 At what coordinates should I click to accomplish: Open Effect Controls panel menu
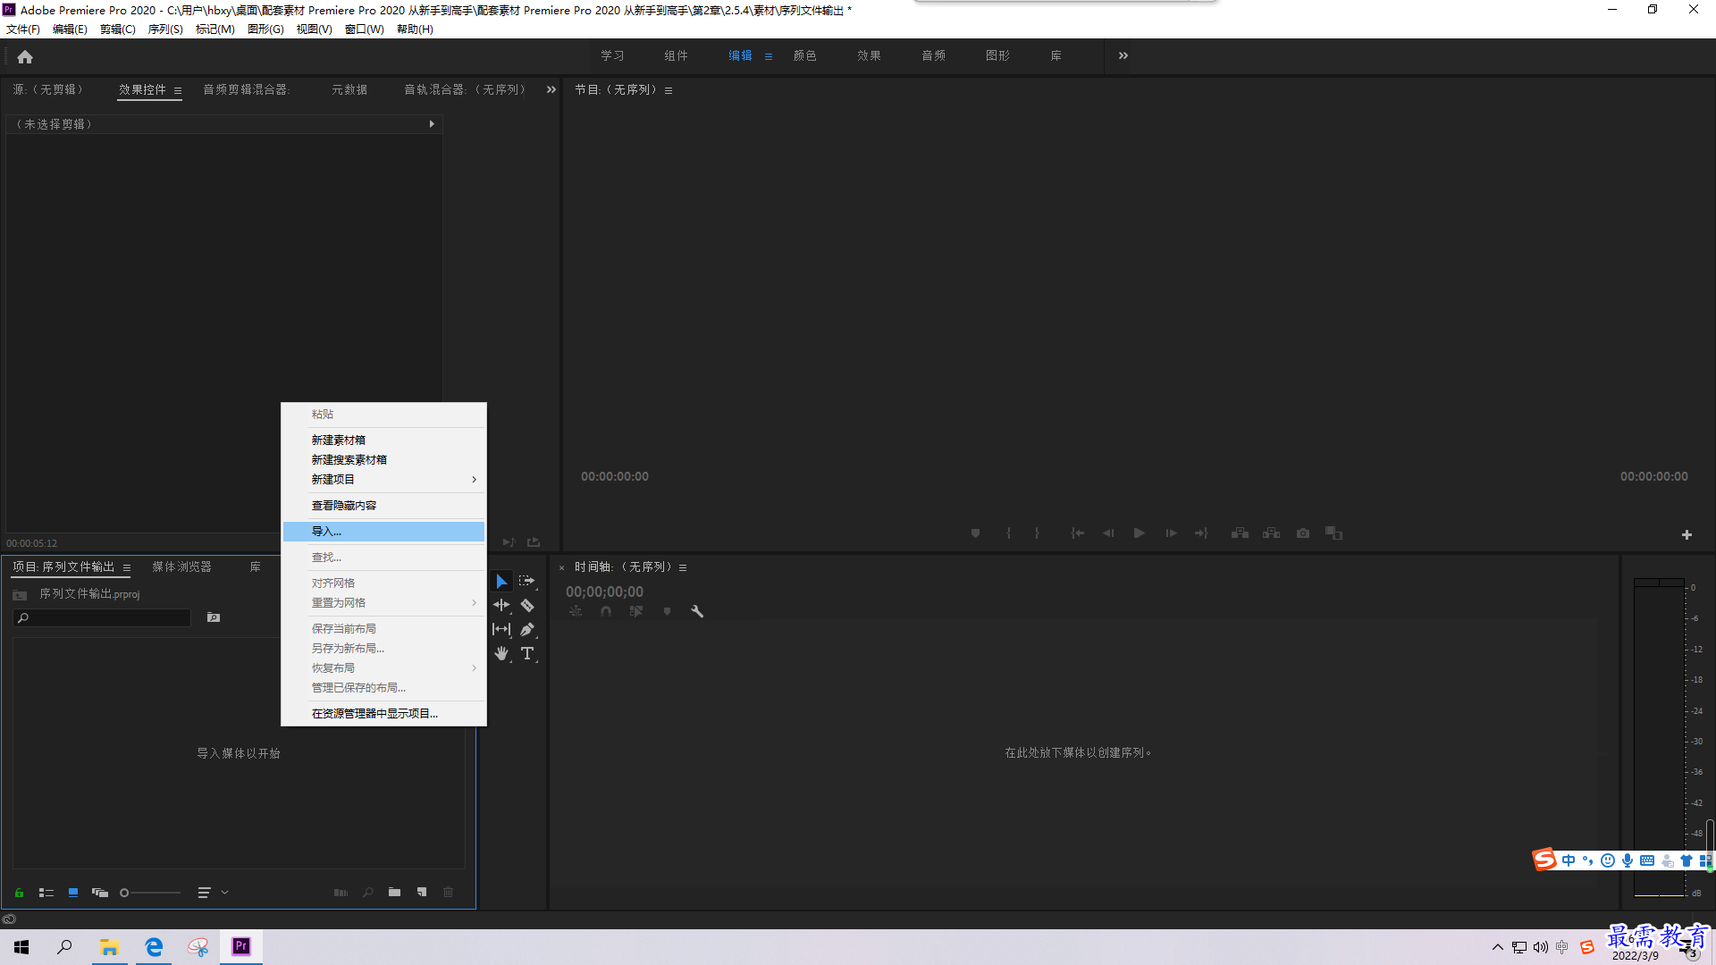(x=178, y=90)
